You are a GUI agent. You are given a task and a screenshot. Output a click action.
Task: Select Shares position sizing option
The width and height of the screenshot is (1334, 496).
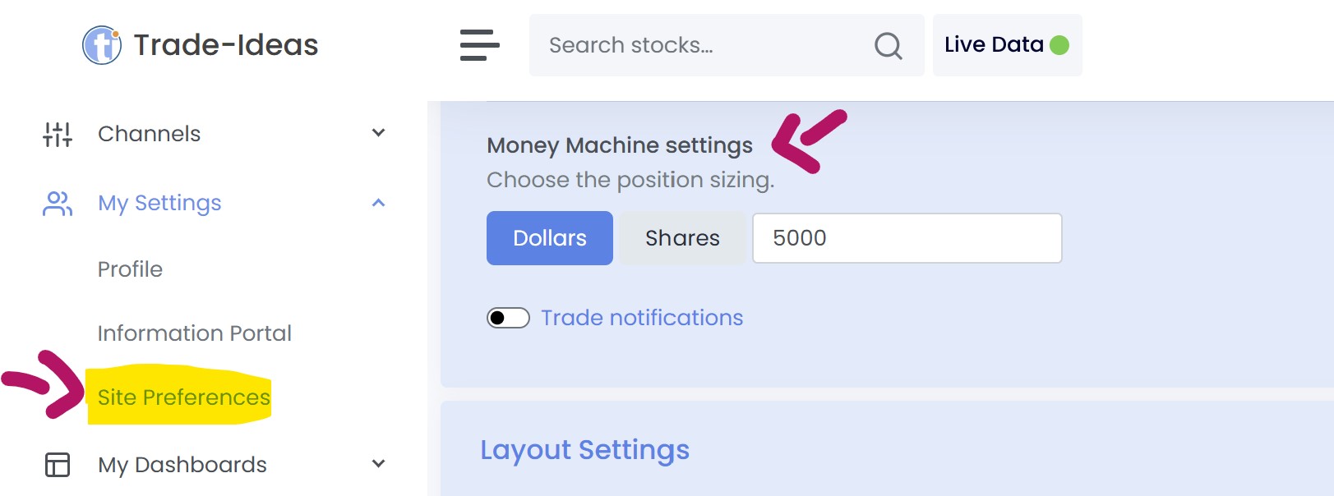click(682, 238)
